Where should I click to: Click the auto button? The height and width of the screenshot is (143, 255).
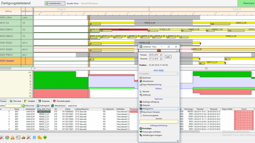click(168, 57)
